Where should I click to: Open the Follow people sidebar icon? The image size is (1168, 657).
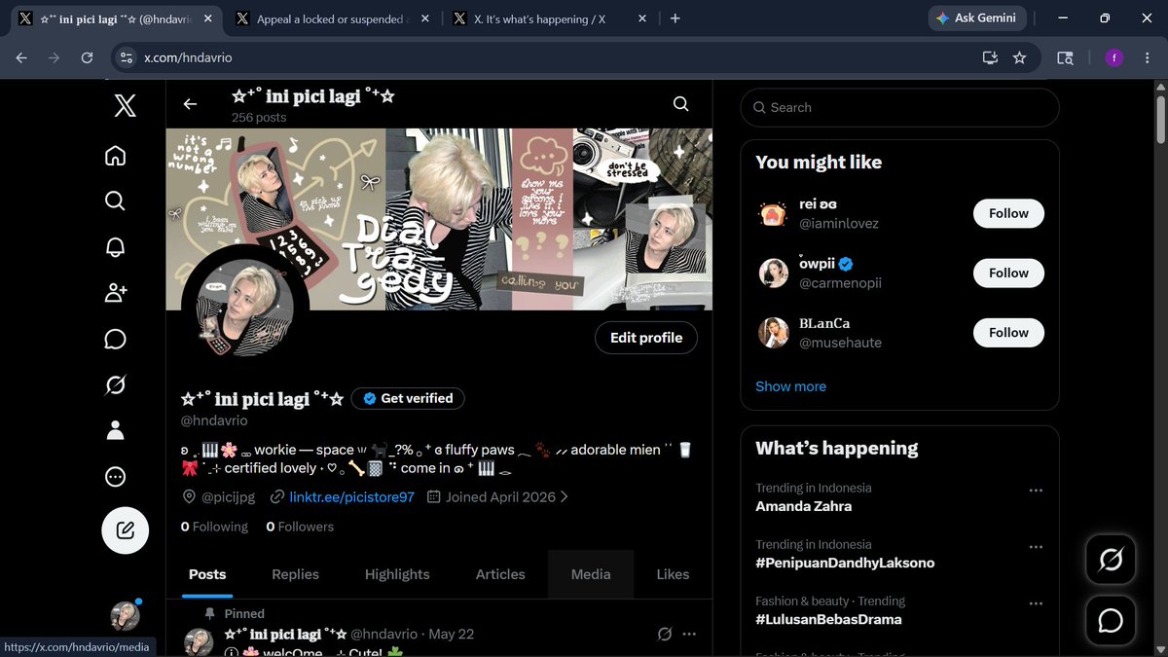pos(115,292)
